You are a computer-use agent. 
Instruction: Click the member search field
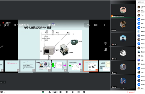tap(141, 2)
